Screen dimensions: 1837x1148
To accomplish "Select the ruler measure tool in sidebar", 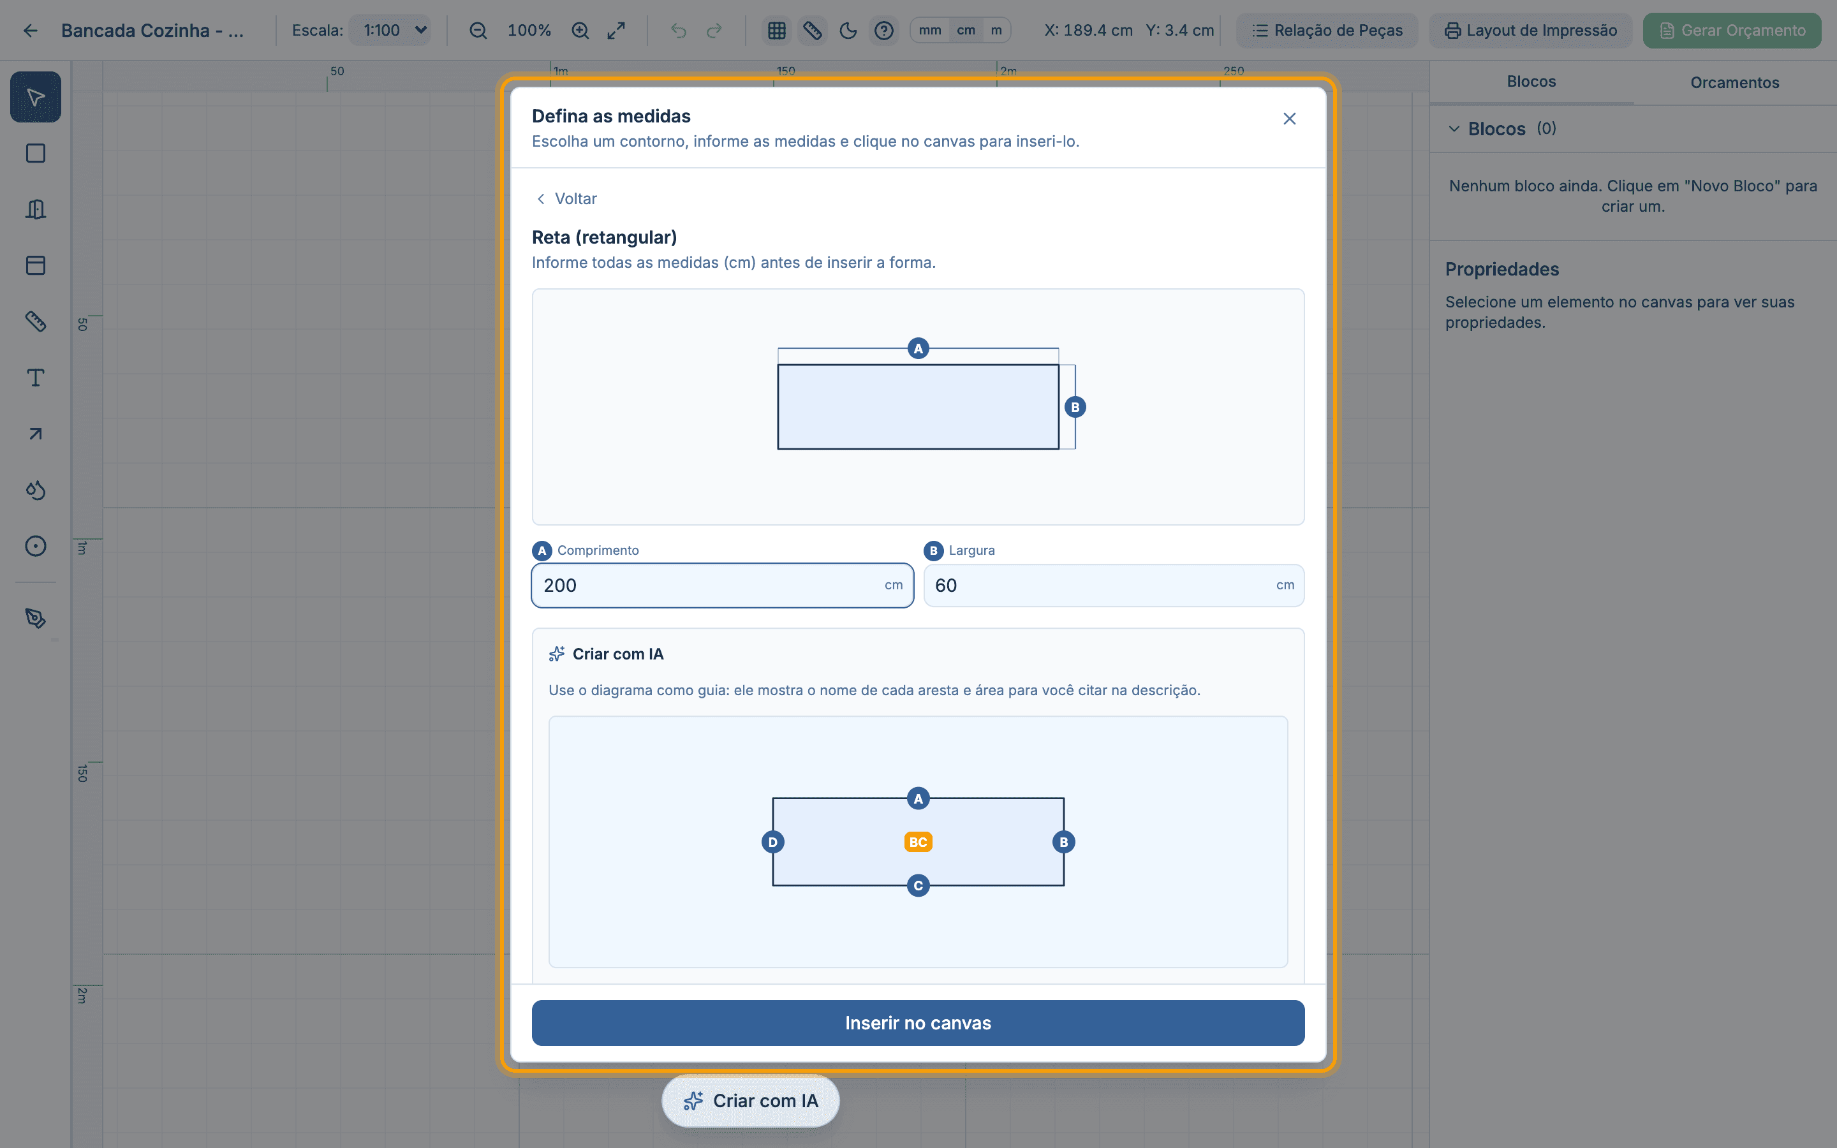I will 36,321.
